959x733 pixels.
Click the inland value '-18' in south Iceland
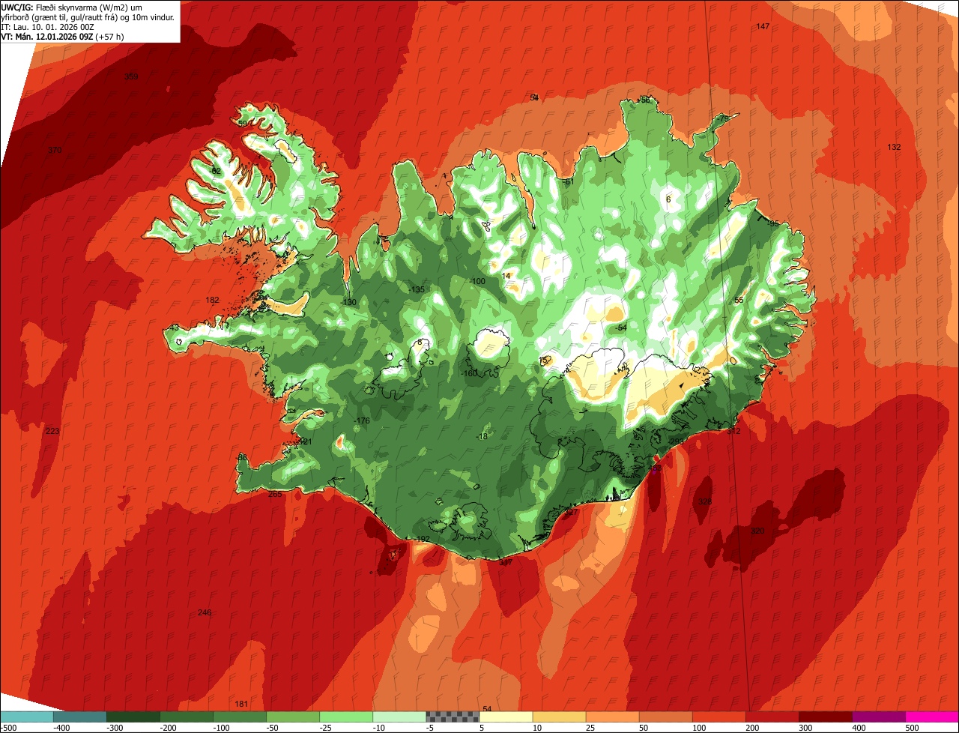(x=482, y=436)
